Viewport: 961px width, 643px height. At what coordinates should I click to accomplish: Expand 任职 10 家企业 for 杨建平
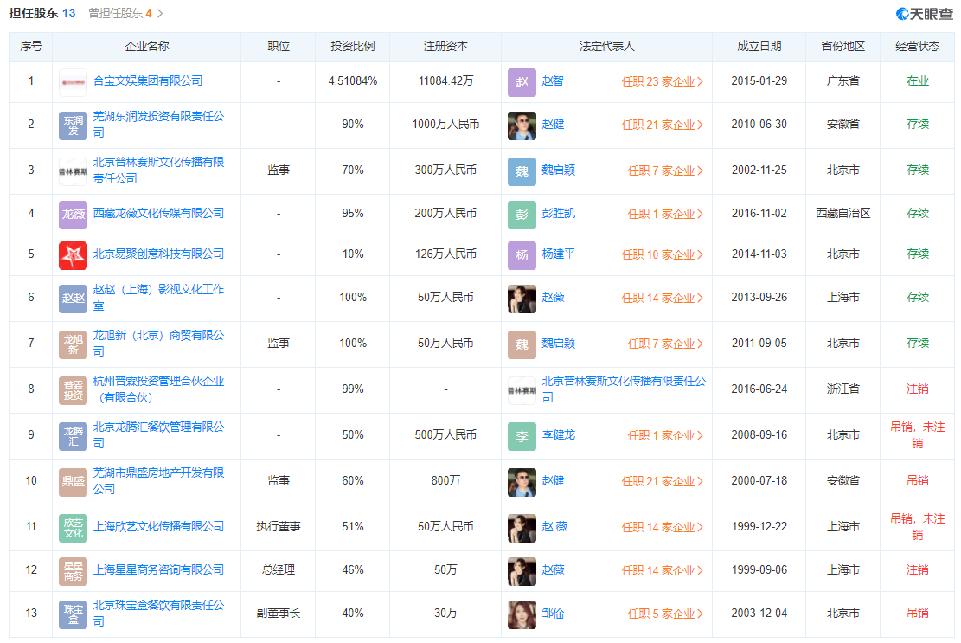coord(662,255)
